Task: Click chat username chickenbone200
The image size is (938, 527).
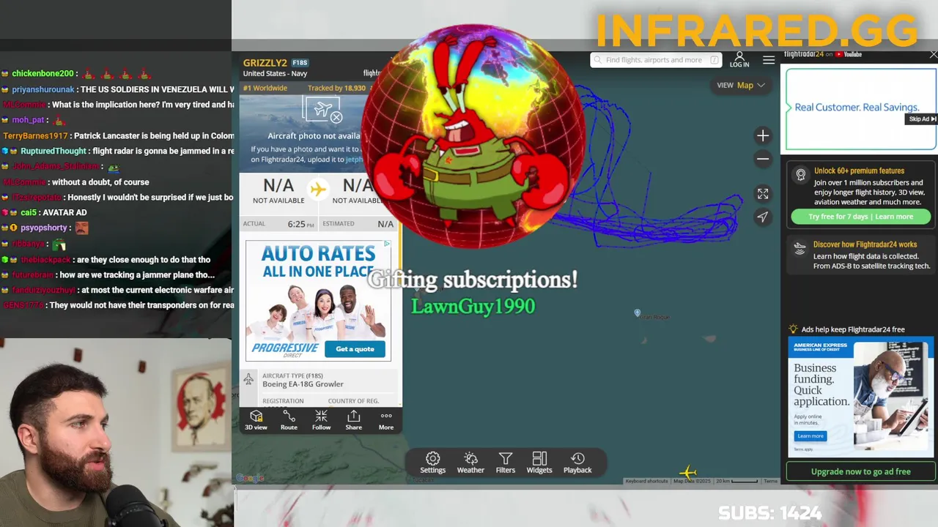Action: [x=43, y=74]
